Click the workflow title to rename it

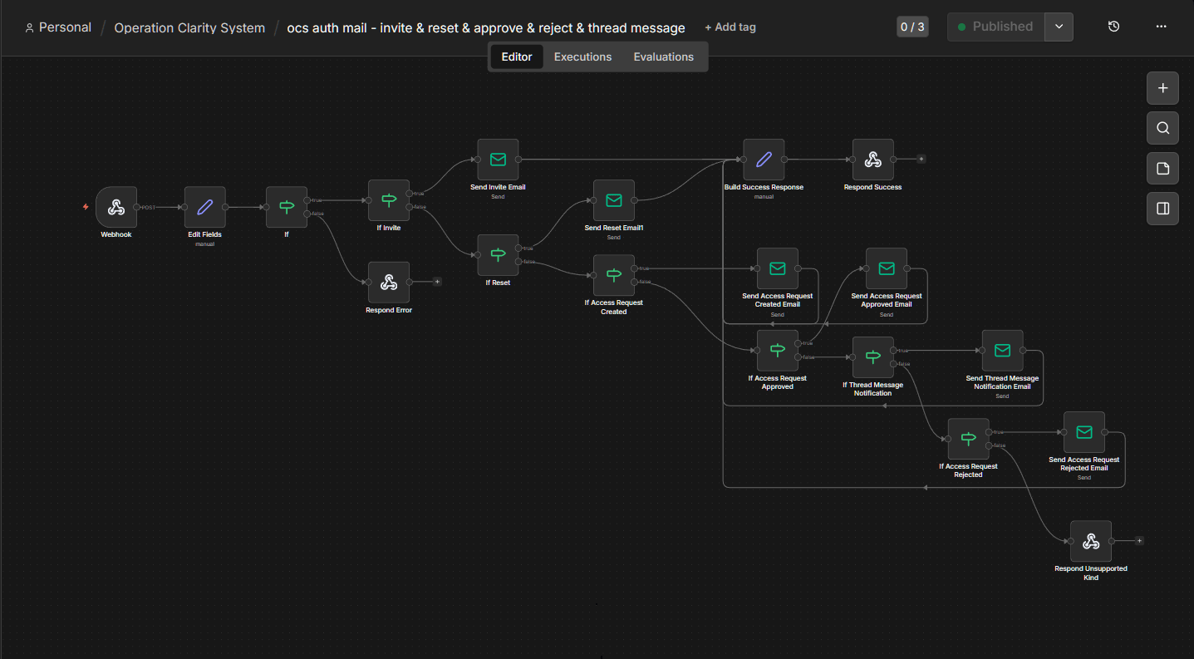[x=485, y=27]
